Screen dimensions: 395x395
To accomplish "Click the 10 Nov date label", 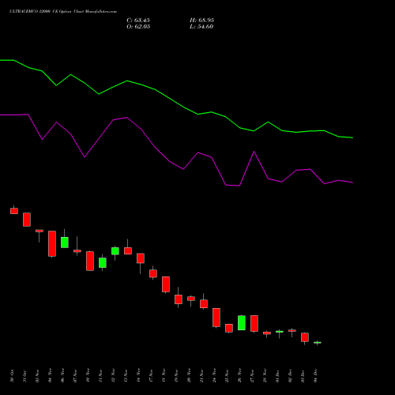I will (88, 376).
